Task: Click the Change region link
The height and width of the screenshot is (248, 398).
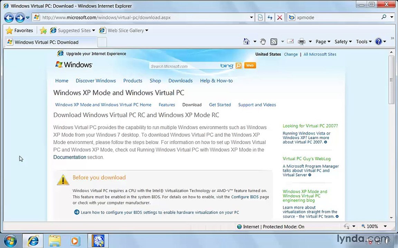Action: 291,54
